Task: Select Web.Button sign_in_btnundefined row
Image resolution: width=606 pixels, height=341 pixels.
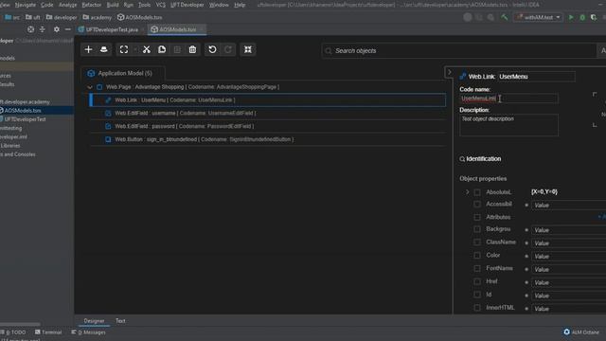Action: [x=267, y=139]
